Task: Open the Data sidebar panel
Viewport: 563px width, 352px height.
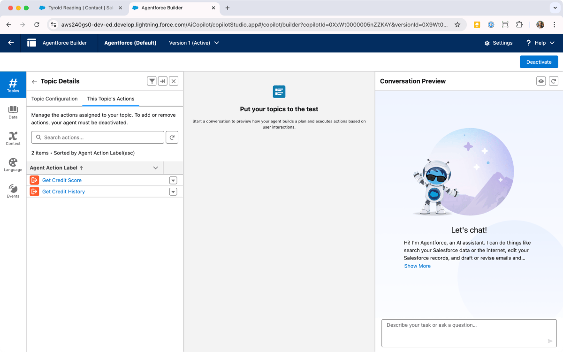Action: coord(13,112)
